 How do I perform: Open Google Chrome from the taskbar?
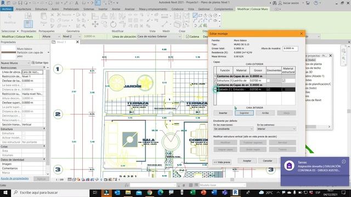point(150,193)
